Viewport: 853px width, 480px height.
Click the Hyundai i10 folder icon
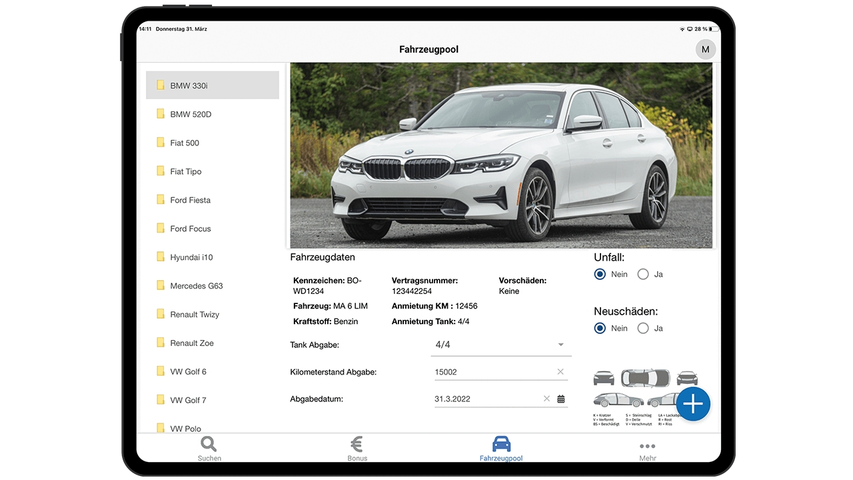pos(161,257)
